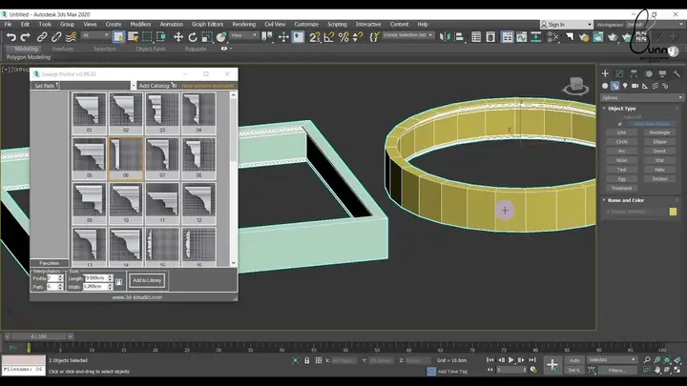
Task: Toggle size lock in Sweep Profile
Action: click(118, 282)
